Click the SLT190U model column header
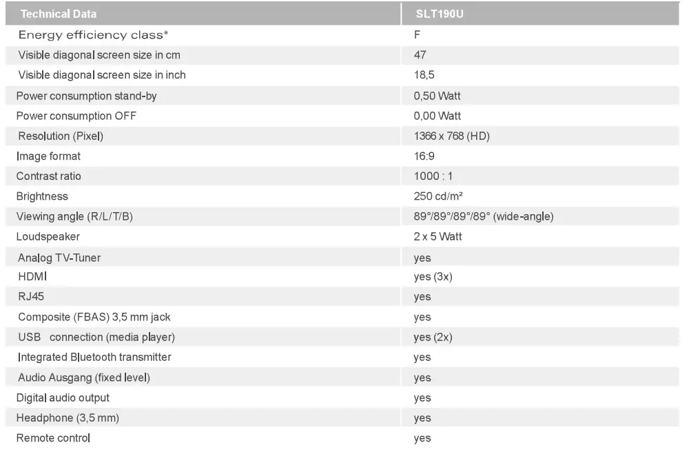Screen dimensions: 689x476 (440, 14)
